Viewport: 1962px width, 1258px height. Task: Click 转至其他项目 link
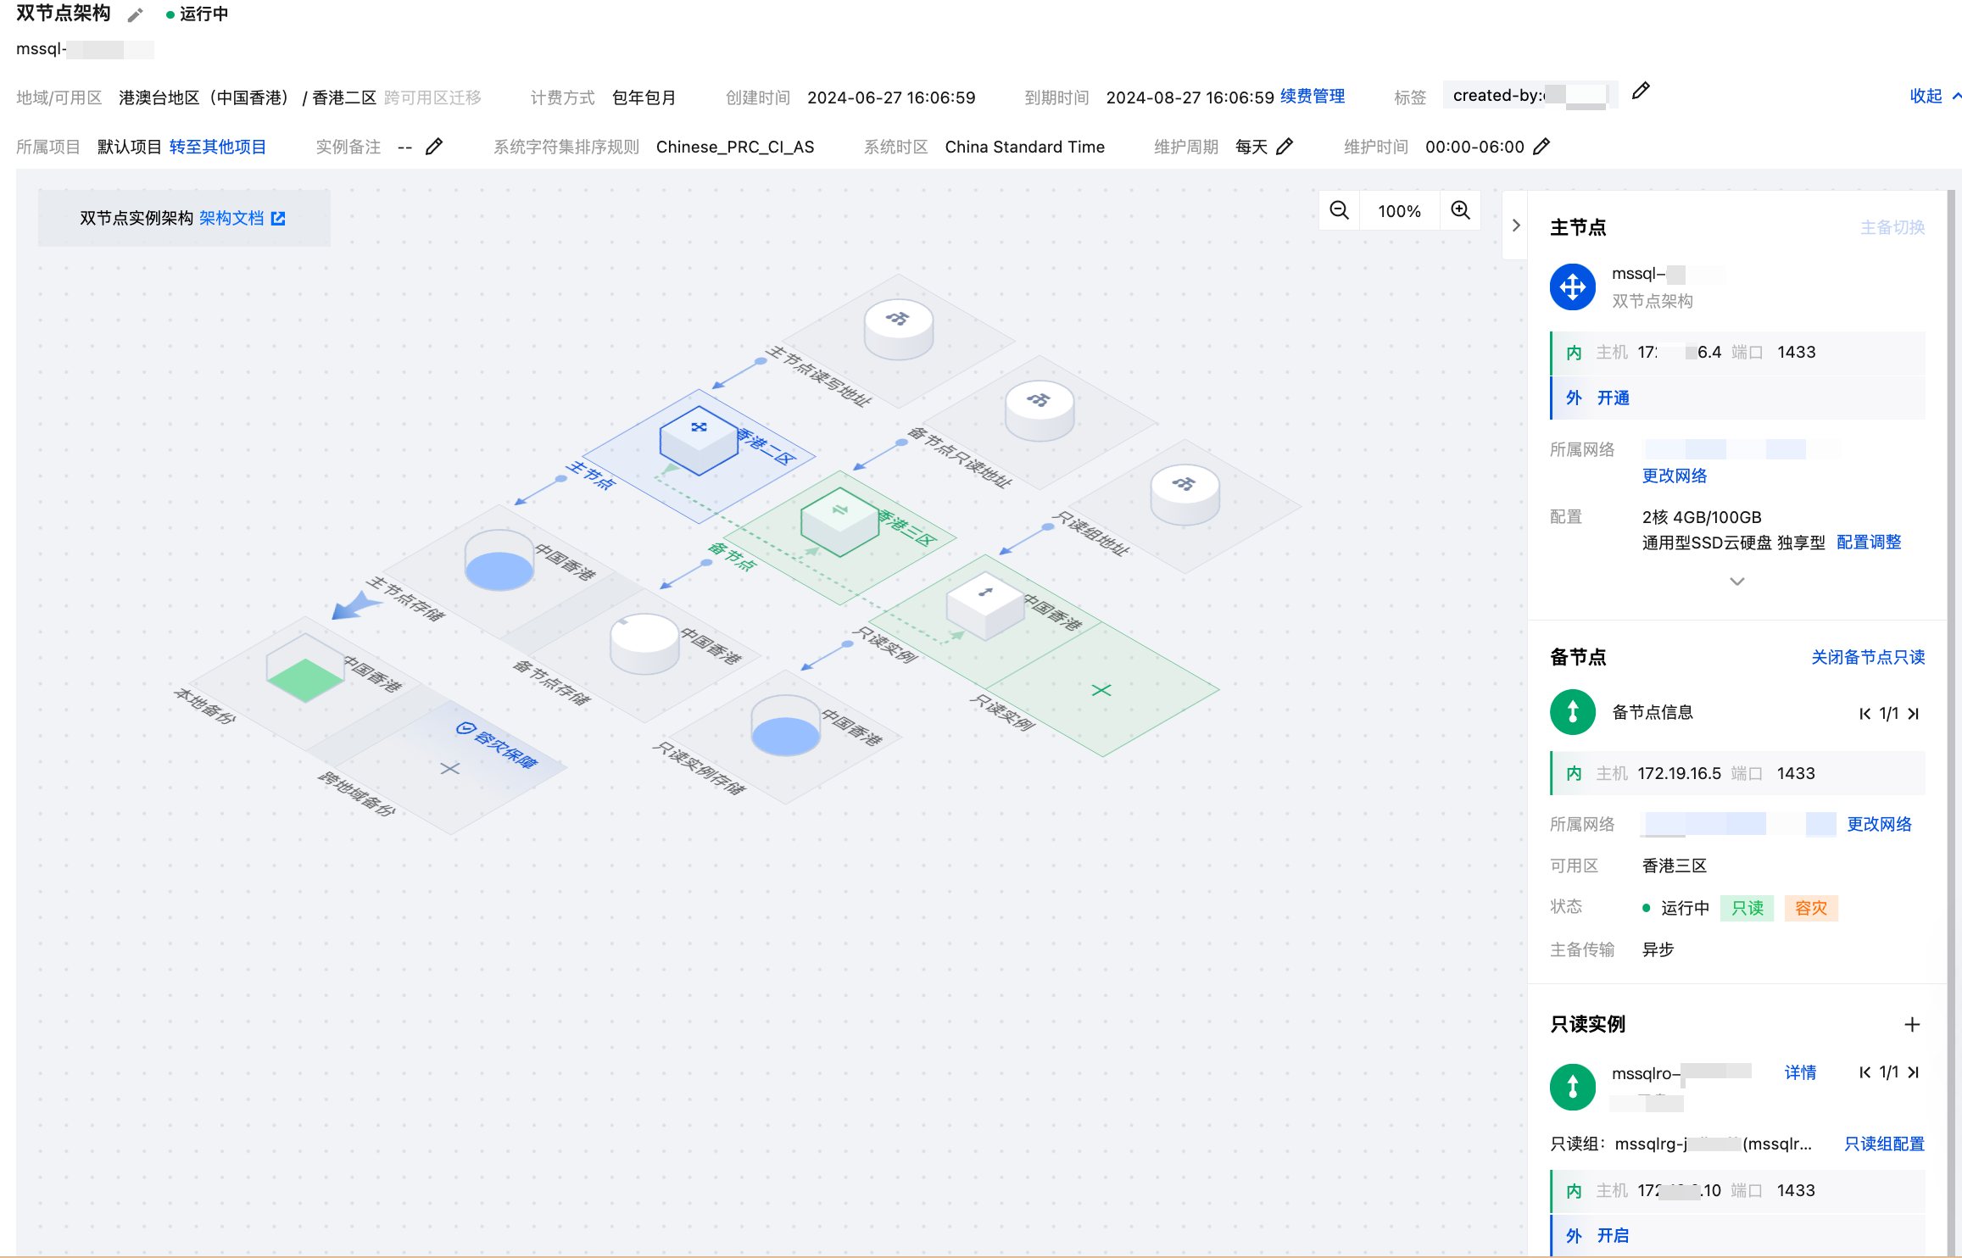click(218, 147)
